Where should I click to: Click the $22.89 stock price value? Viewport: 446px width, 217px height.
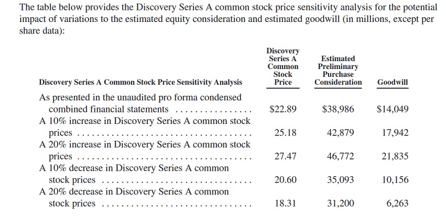click(x=283, y=109)
